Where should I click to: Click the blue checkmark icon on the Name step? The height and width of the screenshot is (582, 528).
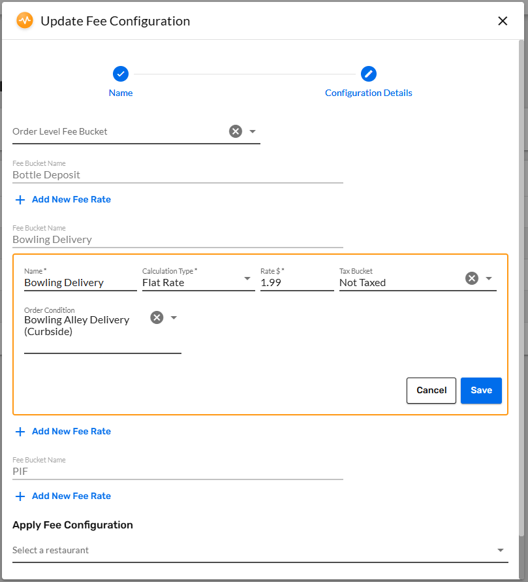pos(120,74)
